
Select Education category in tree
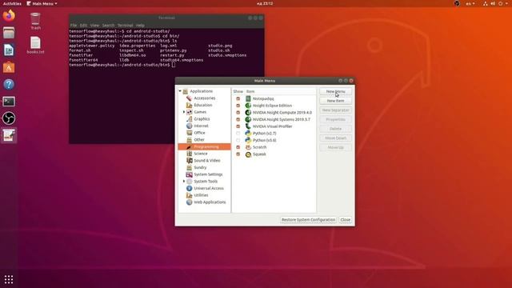202,105
